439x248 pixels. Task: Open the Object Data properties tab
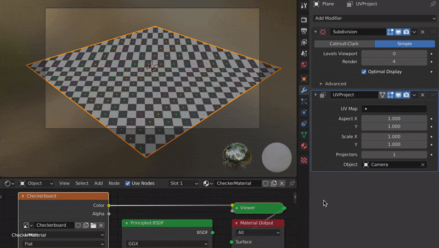click(x=304, y=135)
